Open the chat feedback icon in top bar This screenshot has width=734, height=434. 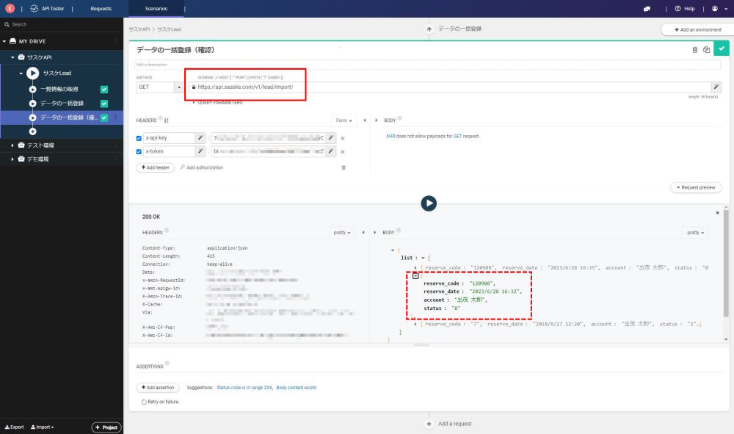tap(647, 9)
